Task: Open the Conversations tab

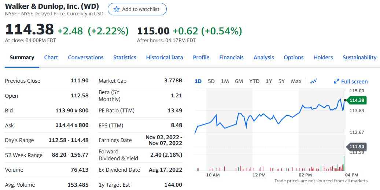Action: point(85,57)
